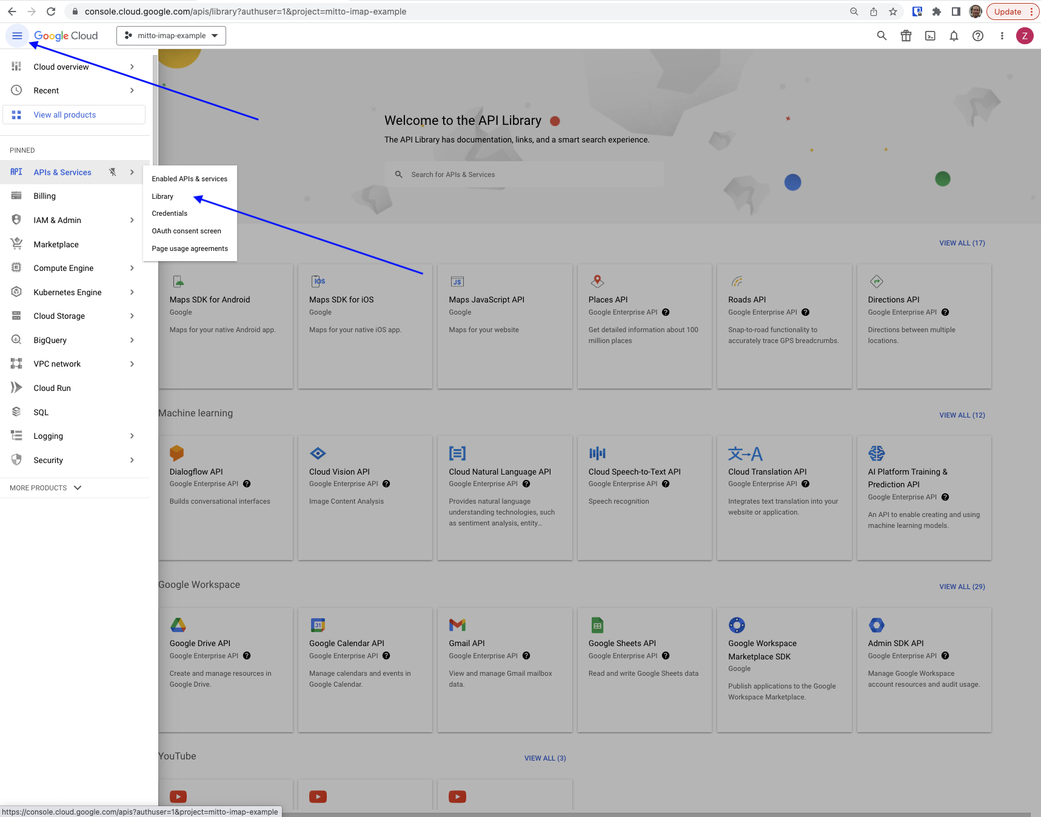Expand Security submenu chevron
The width and height of the screenshot is (1041, 817).
click(132, 460)
